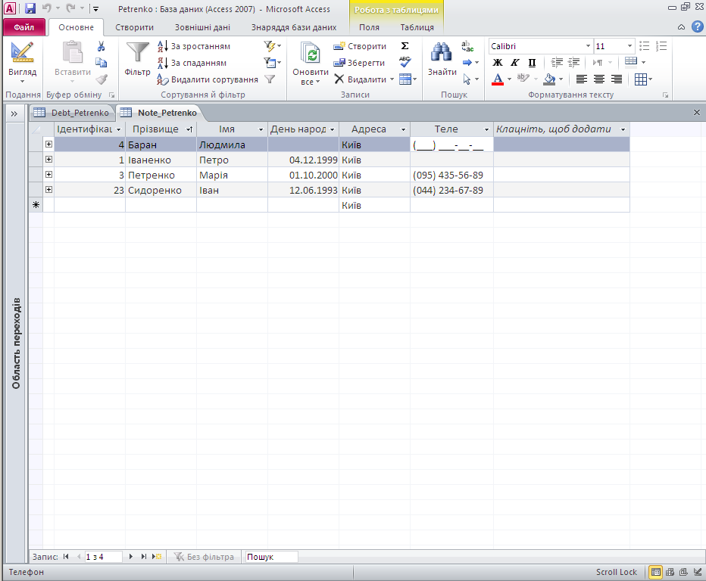Click the Save icon in quick access toolbar
The height and width of the screenshot is (581, 706).
pyautogui.click(x=30, y=9)
